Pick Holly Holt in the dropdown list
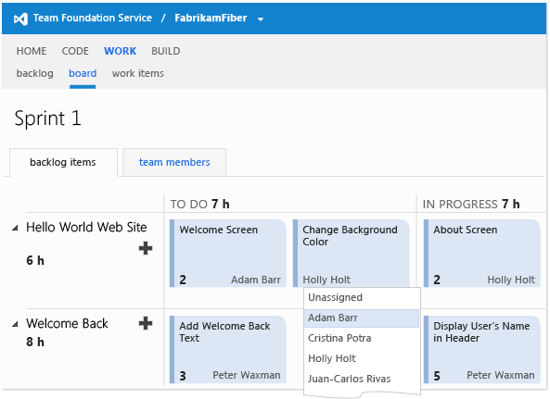Image resolution: width=550 pixels, height=399 pixels. [362, 358]
